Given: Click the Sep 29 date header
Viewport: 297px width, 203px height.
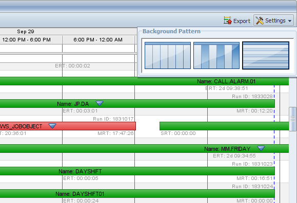Looking at the screenshot, I should (x=26, y=32).
